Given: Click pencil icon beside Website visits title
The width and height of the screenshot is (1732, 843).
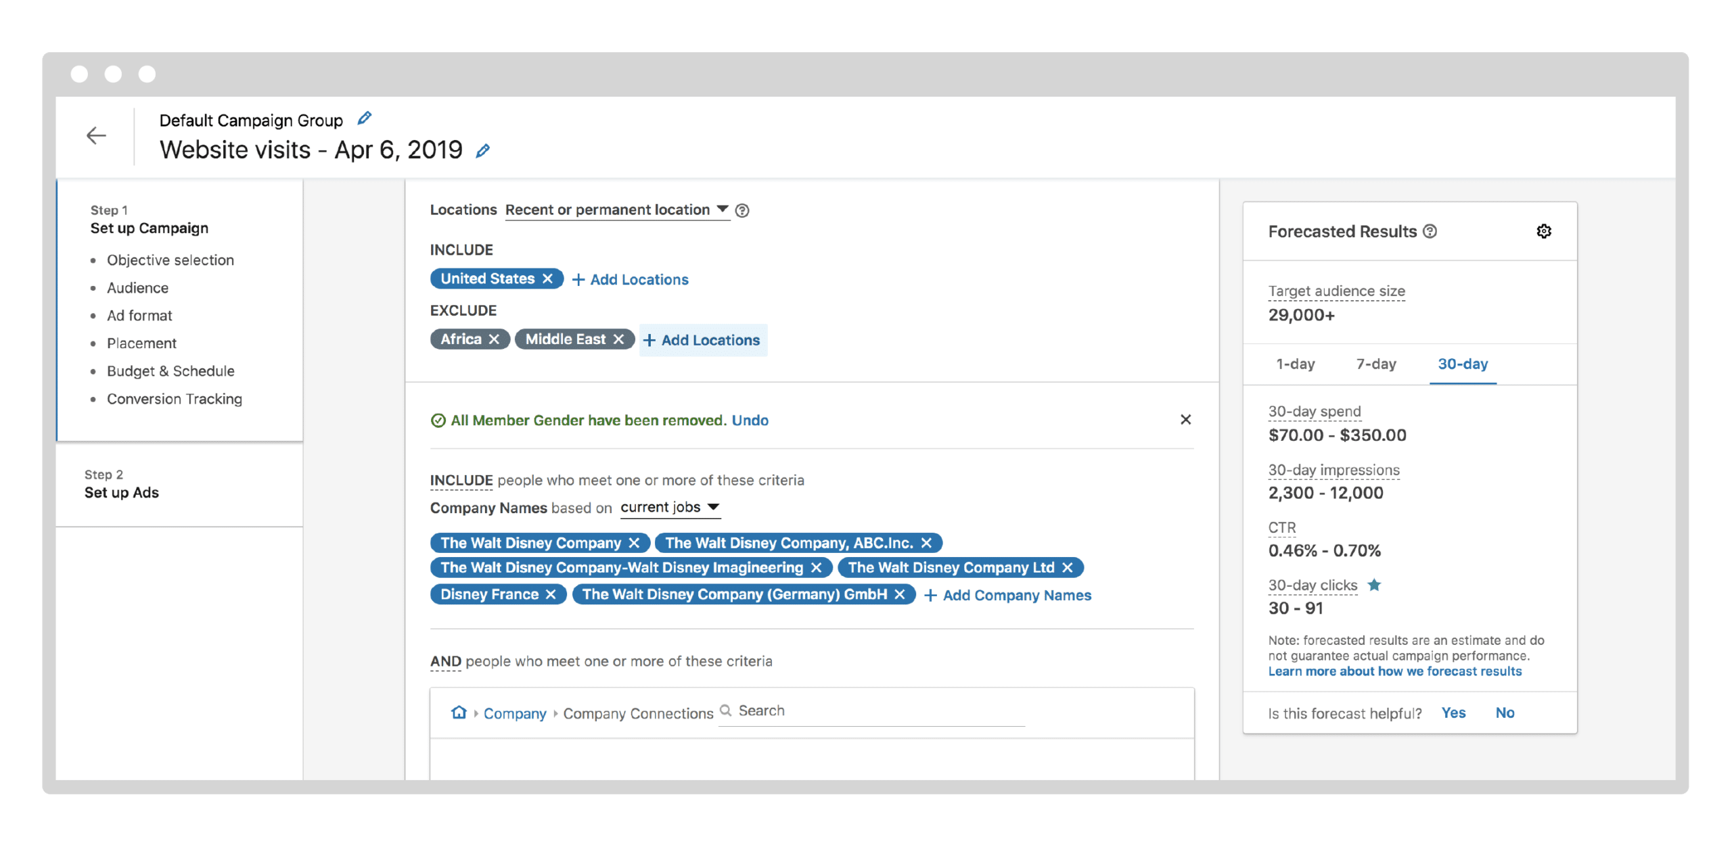Looking at the screenshot, I should coord(482,151).
